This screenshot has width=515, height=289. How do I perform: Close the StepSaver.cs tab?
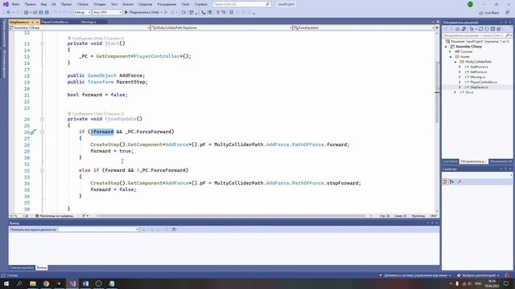pos(38,22)
